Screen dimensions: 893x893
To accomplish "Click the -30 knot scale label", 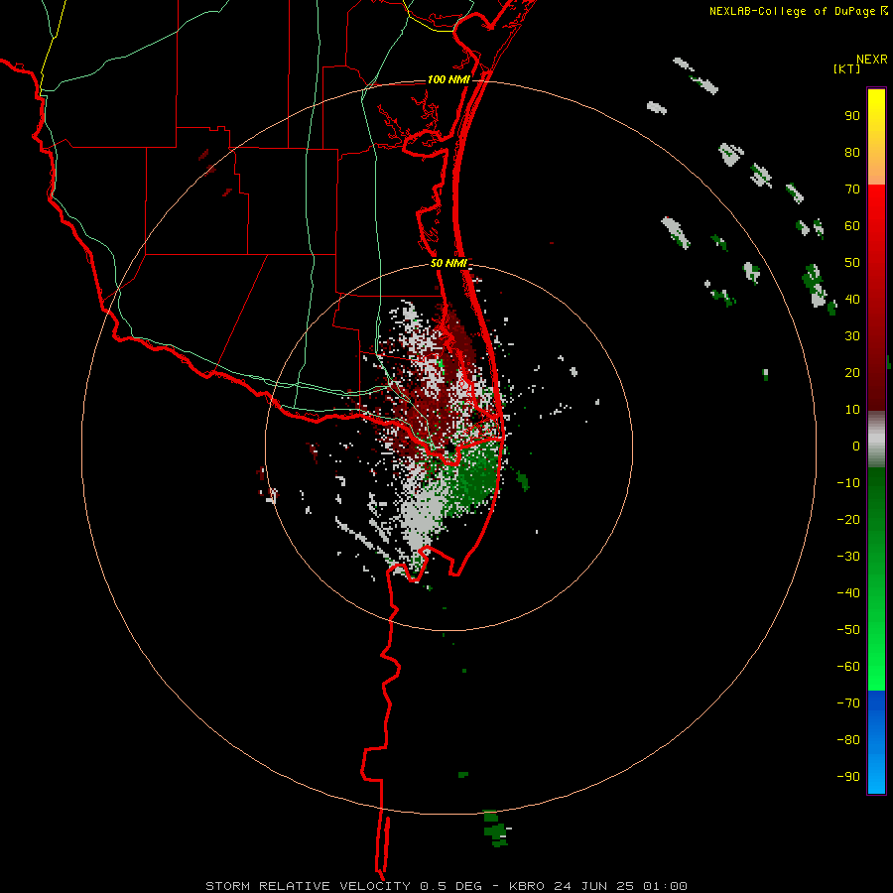I will click(x=848, y=557).
